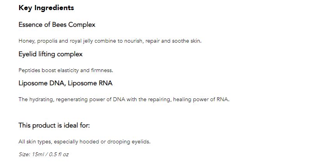
Task: Click the word 'Ingredients' in the bold title
Action: pyautogui.click(x=54, y=8)
